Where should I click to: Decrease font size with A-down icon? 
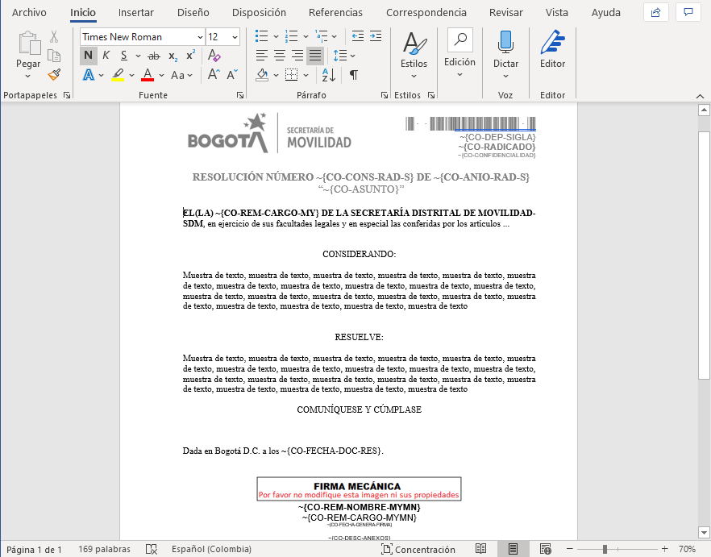click(232, 75)
